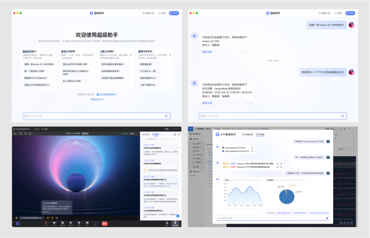Image resolution: width=370 pixels, height=238 pixels.
Task: Click send icon in welcome screen input box
Action: (x=166, y=116)
